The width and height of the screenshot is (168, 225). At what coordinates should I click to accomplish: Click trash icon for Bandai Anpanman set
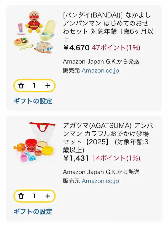tap(21, 86)
